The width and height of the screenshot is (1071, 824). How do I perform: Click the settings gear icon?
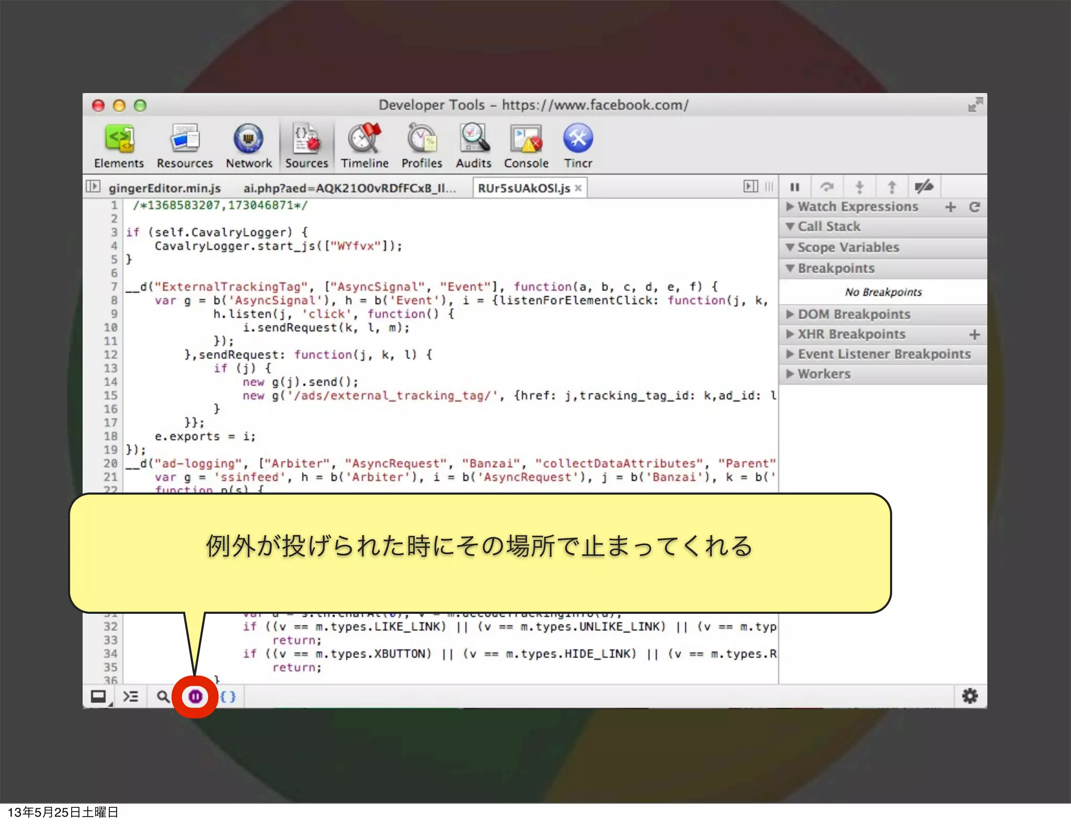[x=970, y=696]
